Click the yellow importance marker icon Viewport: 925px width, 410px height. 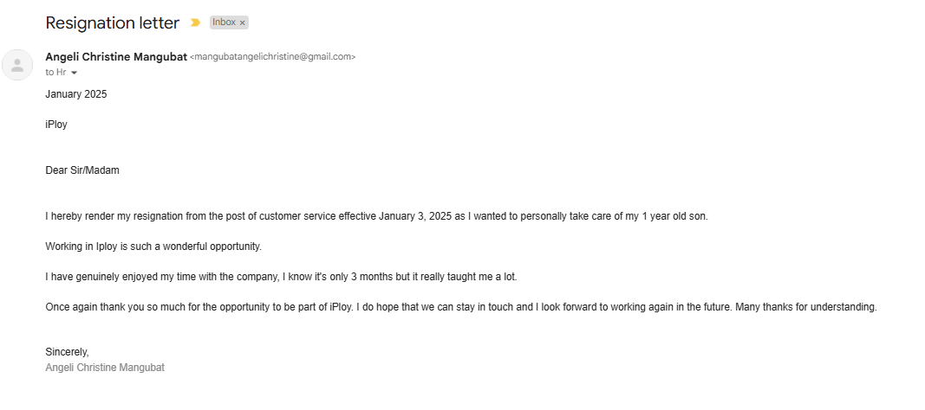[196, 22]
